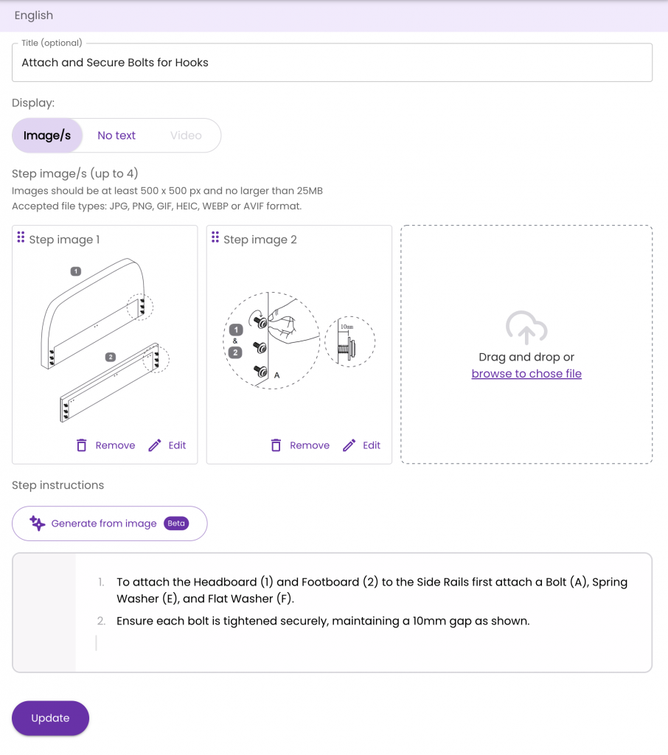Select the Image/s display option
Screen dimensions: 668x755
pos(47,136)
